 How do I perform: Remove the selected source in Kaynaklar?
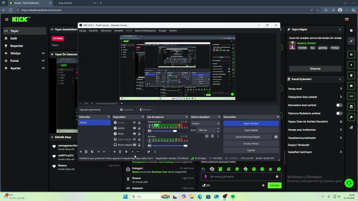click(120, 152)
